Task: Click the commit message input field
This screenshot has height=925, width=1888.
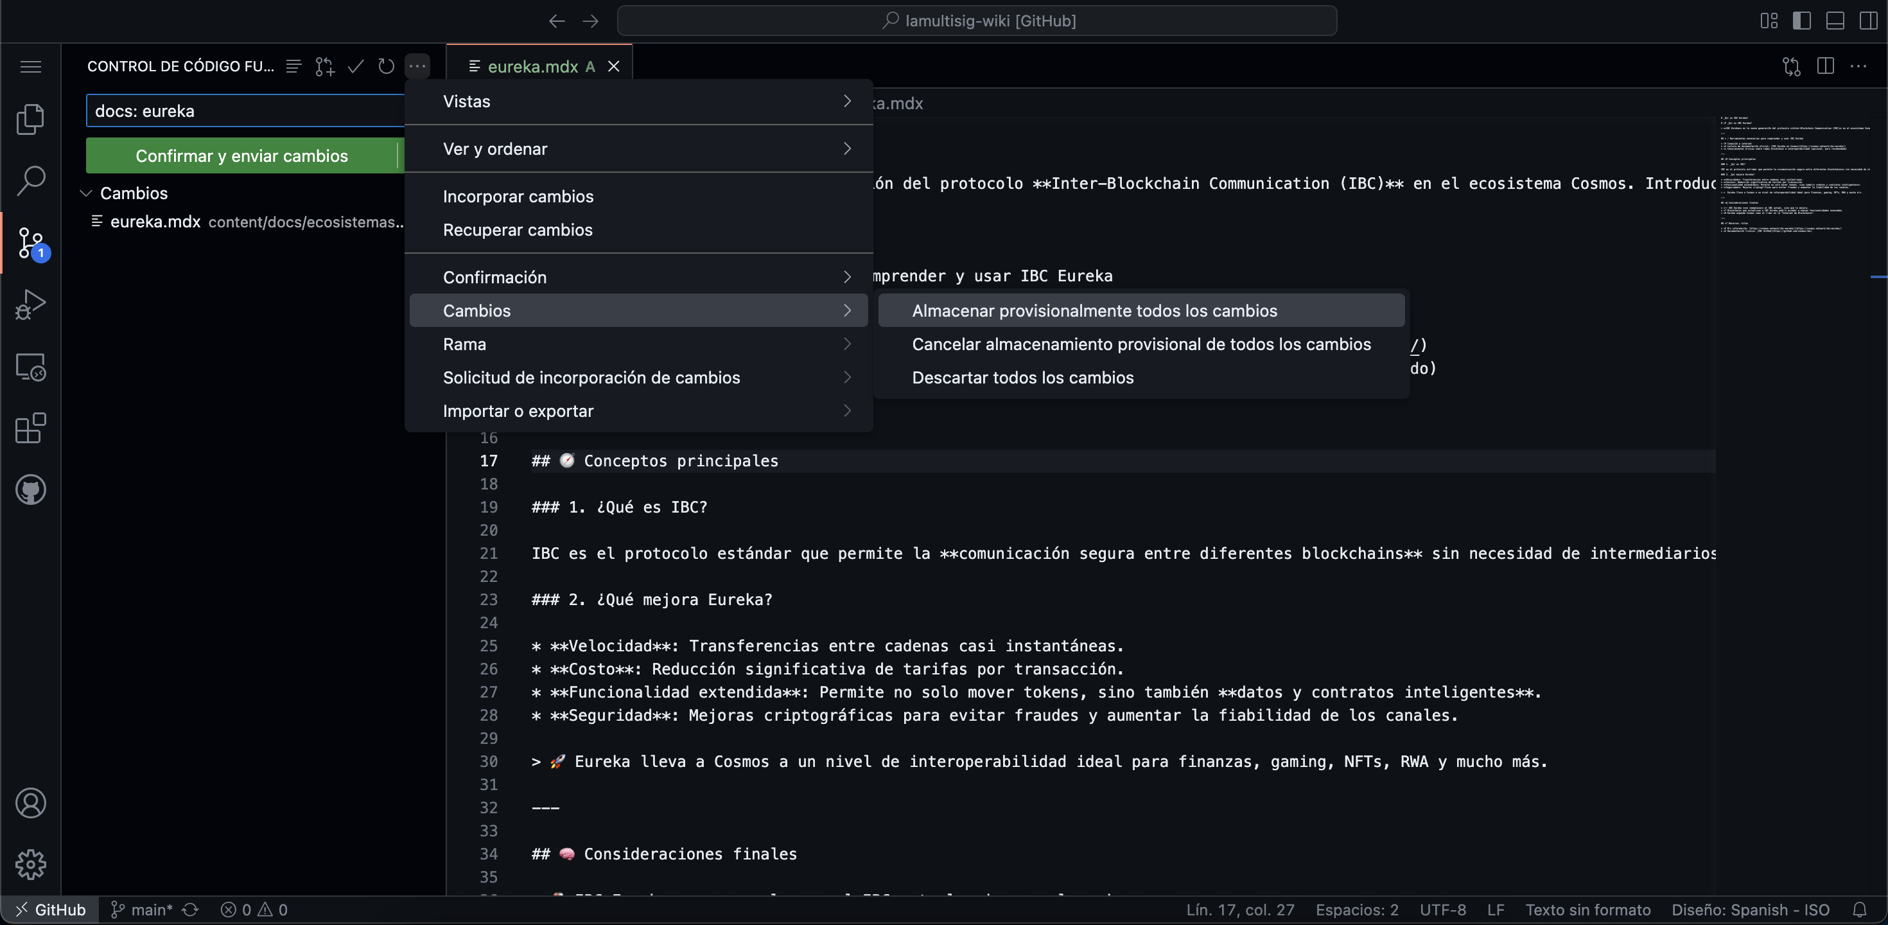Action: point(246,110)
